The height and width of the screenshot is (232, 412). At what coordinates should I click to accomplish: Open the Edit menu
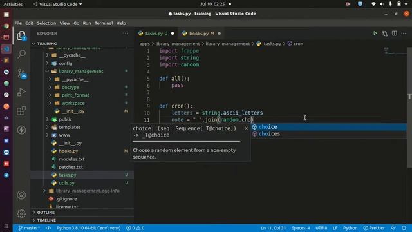[29, 23]
